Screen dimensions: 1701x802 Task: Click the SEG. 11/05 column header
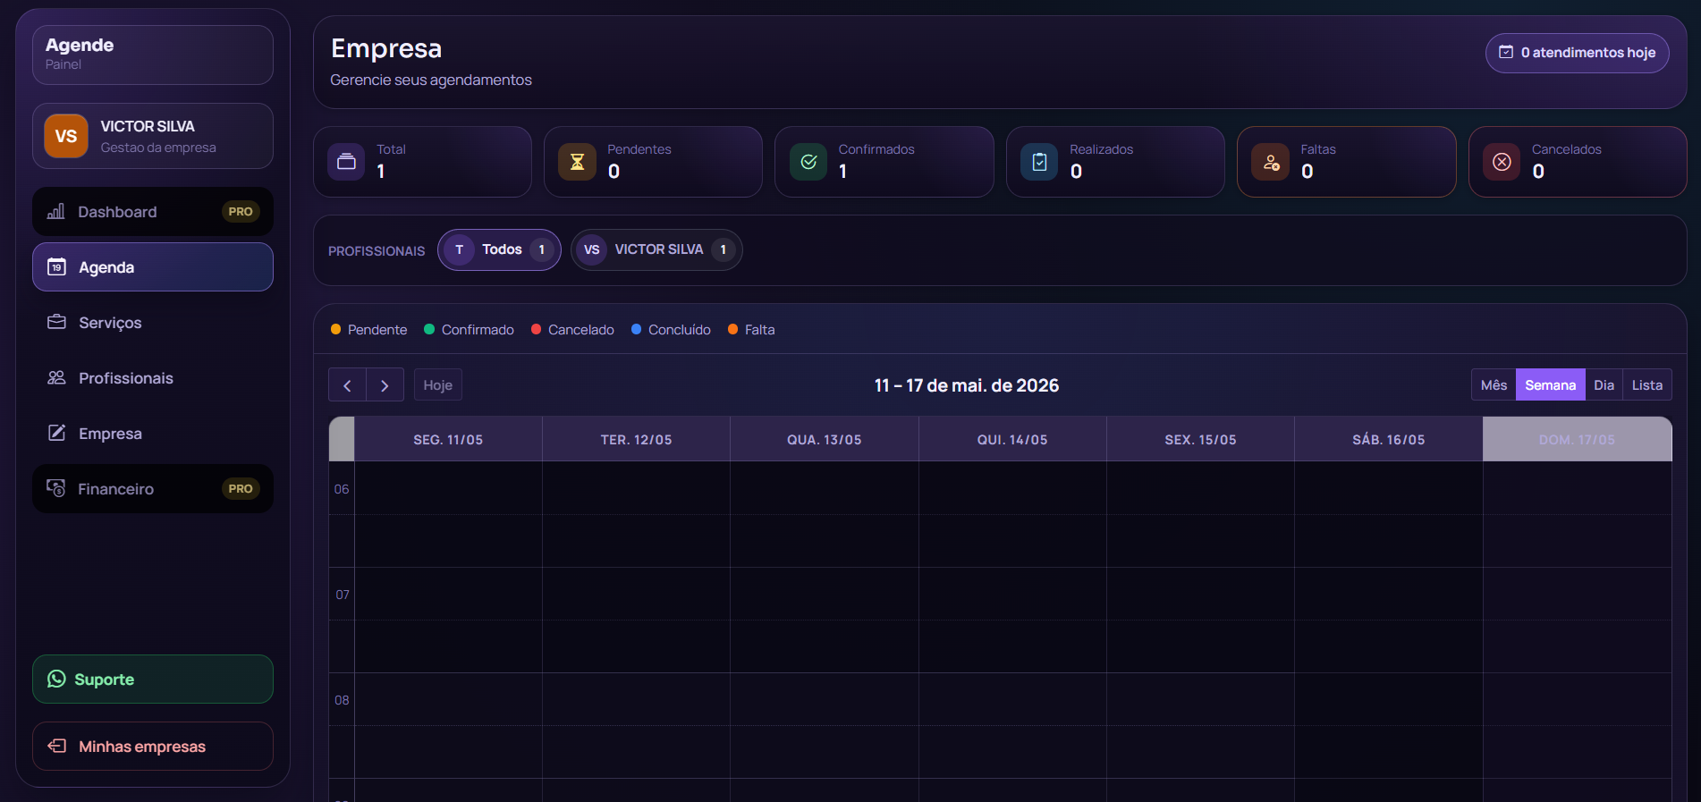pyautogui.click(x=448, y=439)
